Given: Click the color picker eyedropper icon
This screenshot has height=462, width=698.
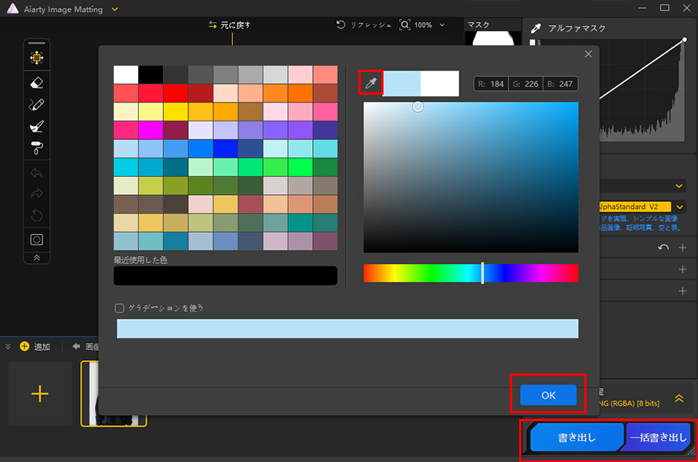Looking at the screenshot, I should pyautogui.click(x=371, y=83).
